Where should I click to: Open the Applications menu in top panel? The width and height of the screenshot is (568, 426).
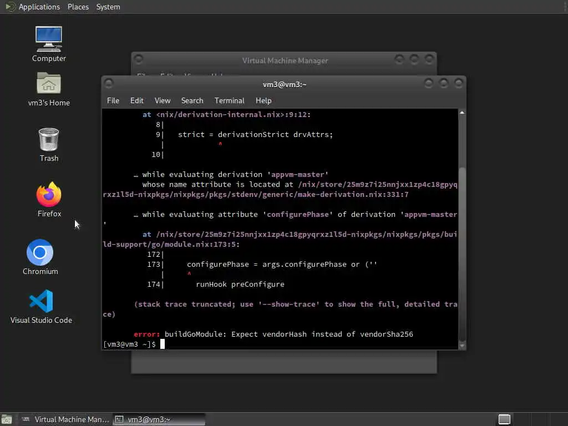click(39, 7)
